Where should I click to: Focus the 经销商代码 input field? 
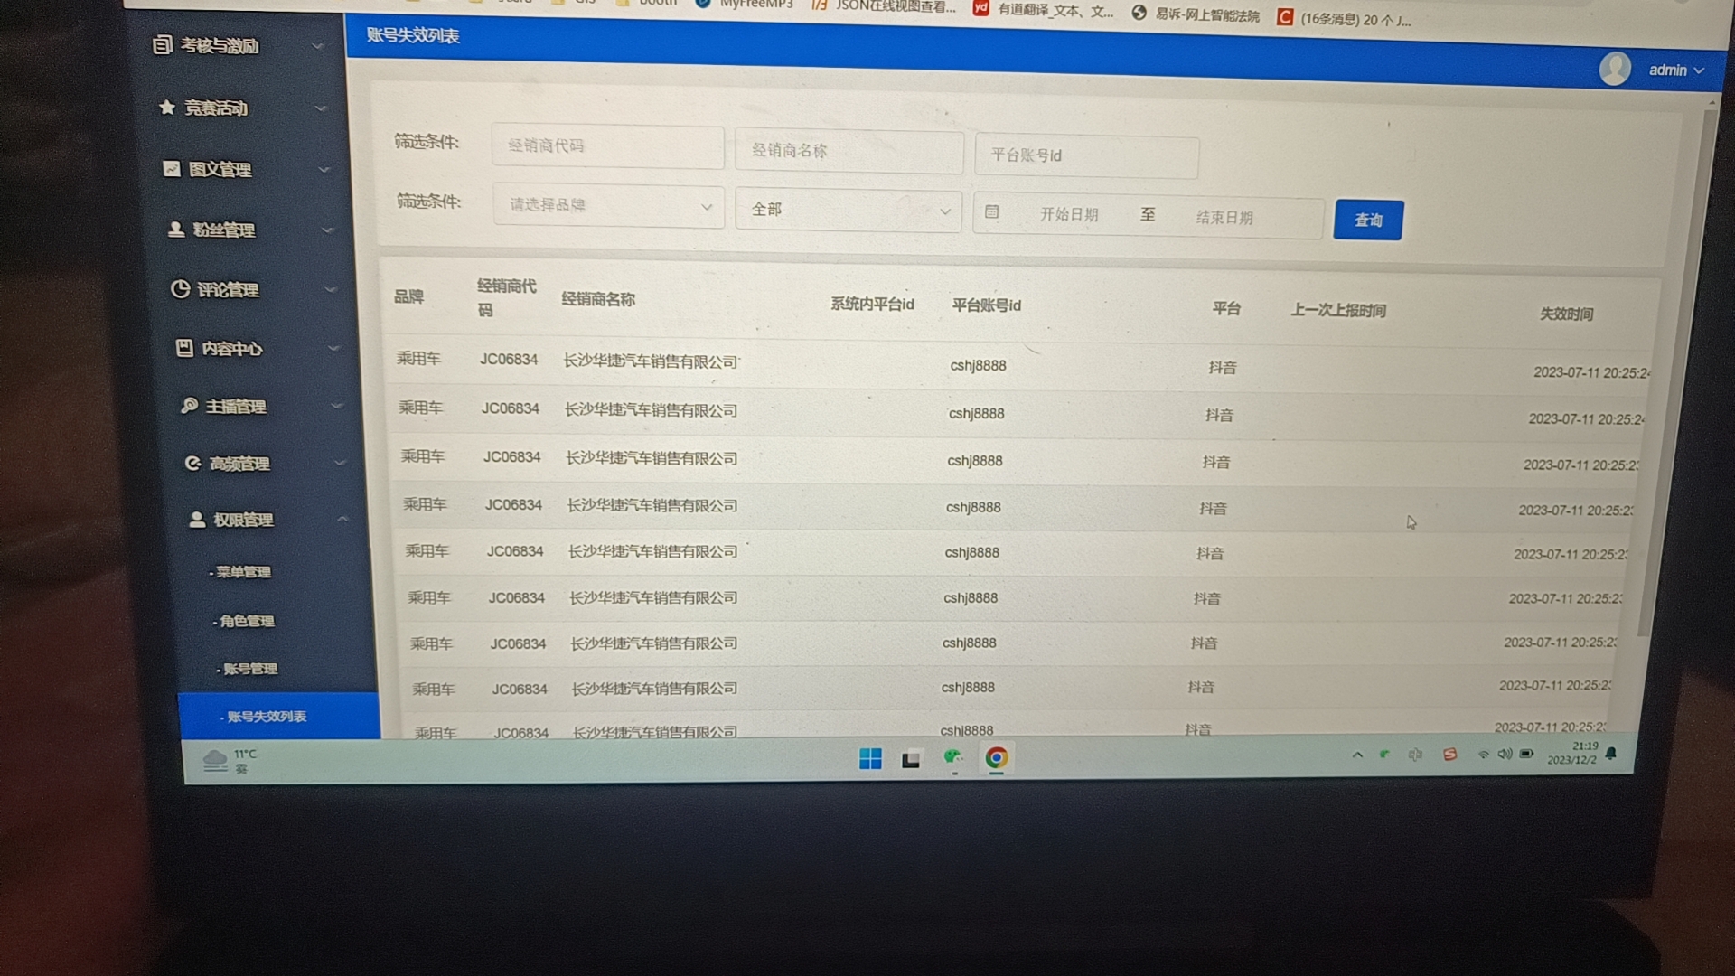click(x=608, y=146)
